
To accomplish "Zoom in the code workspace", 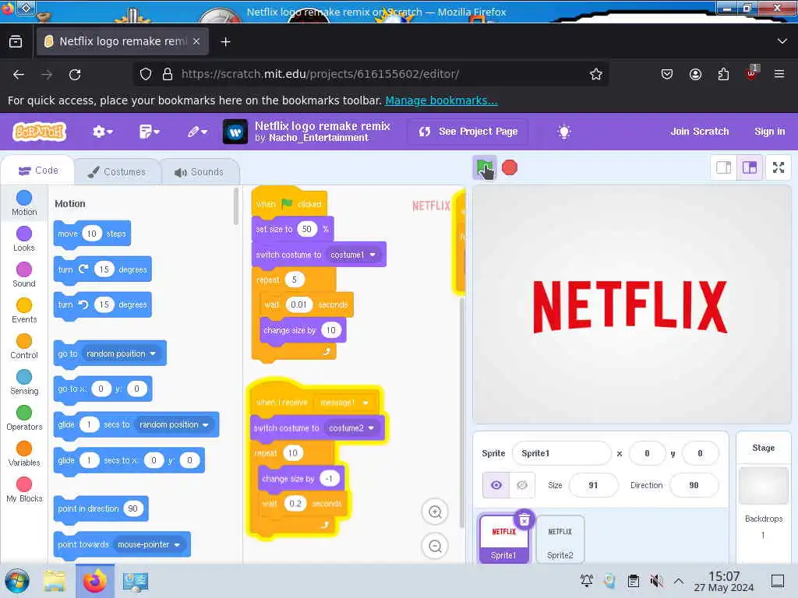I will pyautogui.click(x=435, y=512).
